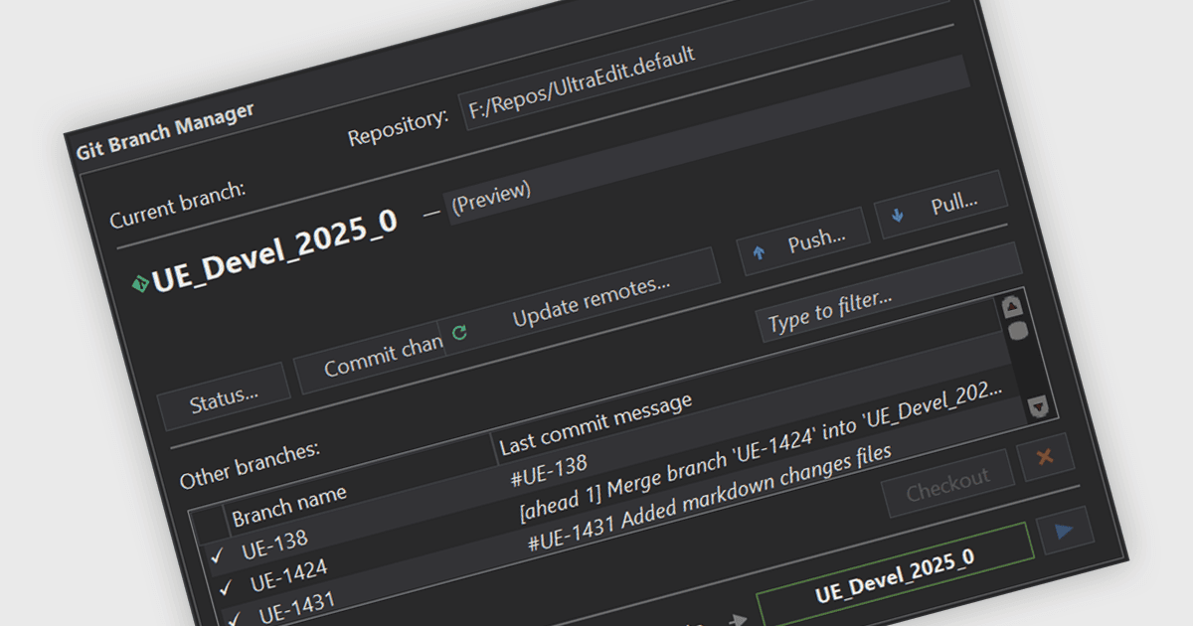The height and width of the screenshot is (626, 1193).
Task: Click the scrollbar thumb handle
Action: (1018, 331)
